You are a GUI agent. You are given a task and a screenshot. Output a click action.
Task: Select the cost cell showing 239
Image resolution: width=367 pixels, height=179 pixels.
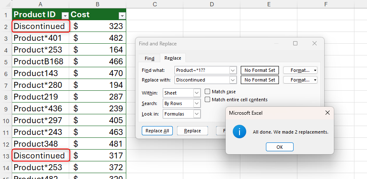click(98, 108)
